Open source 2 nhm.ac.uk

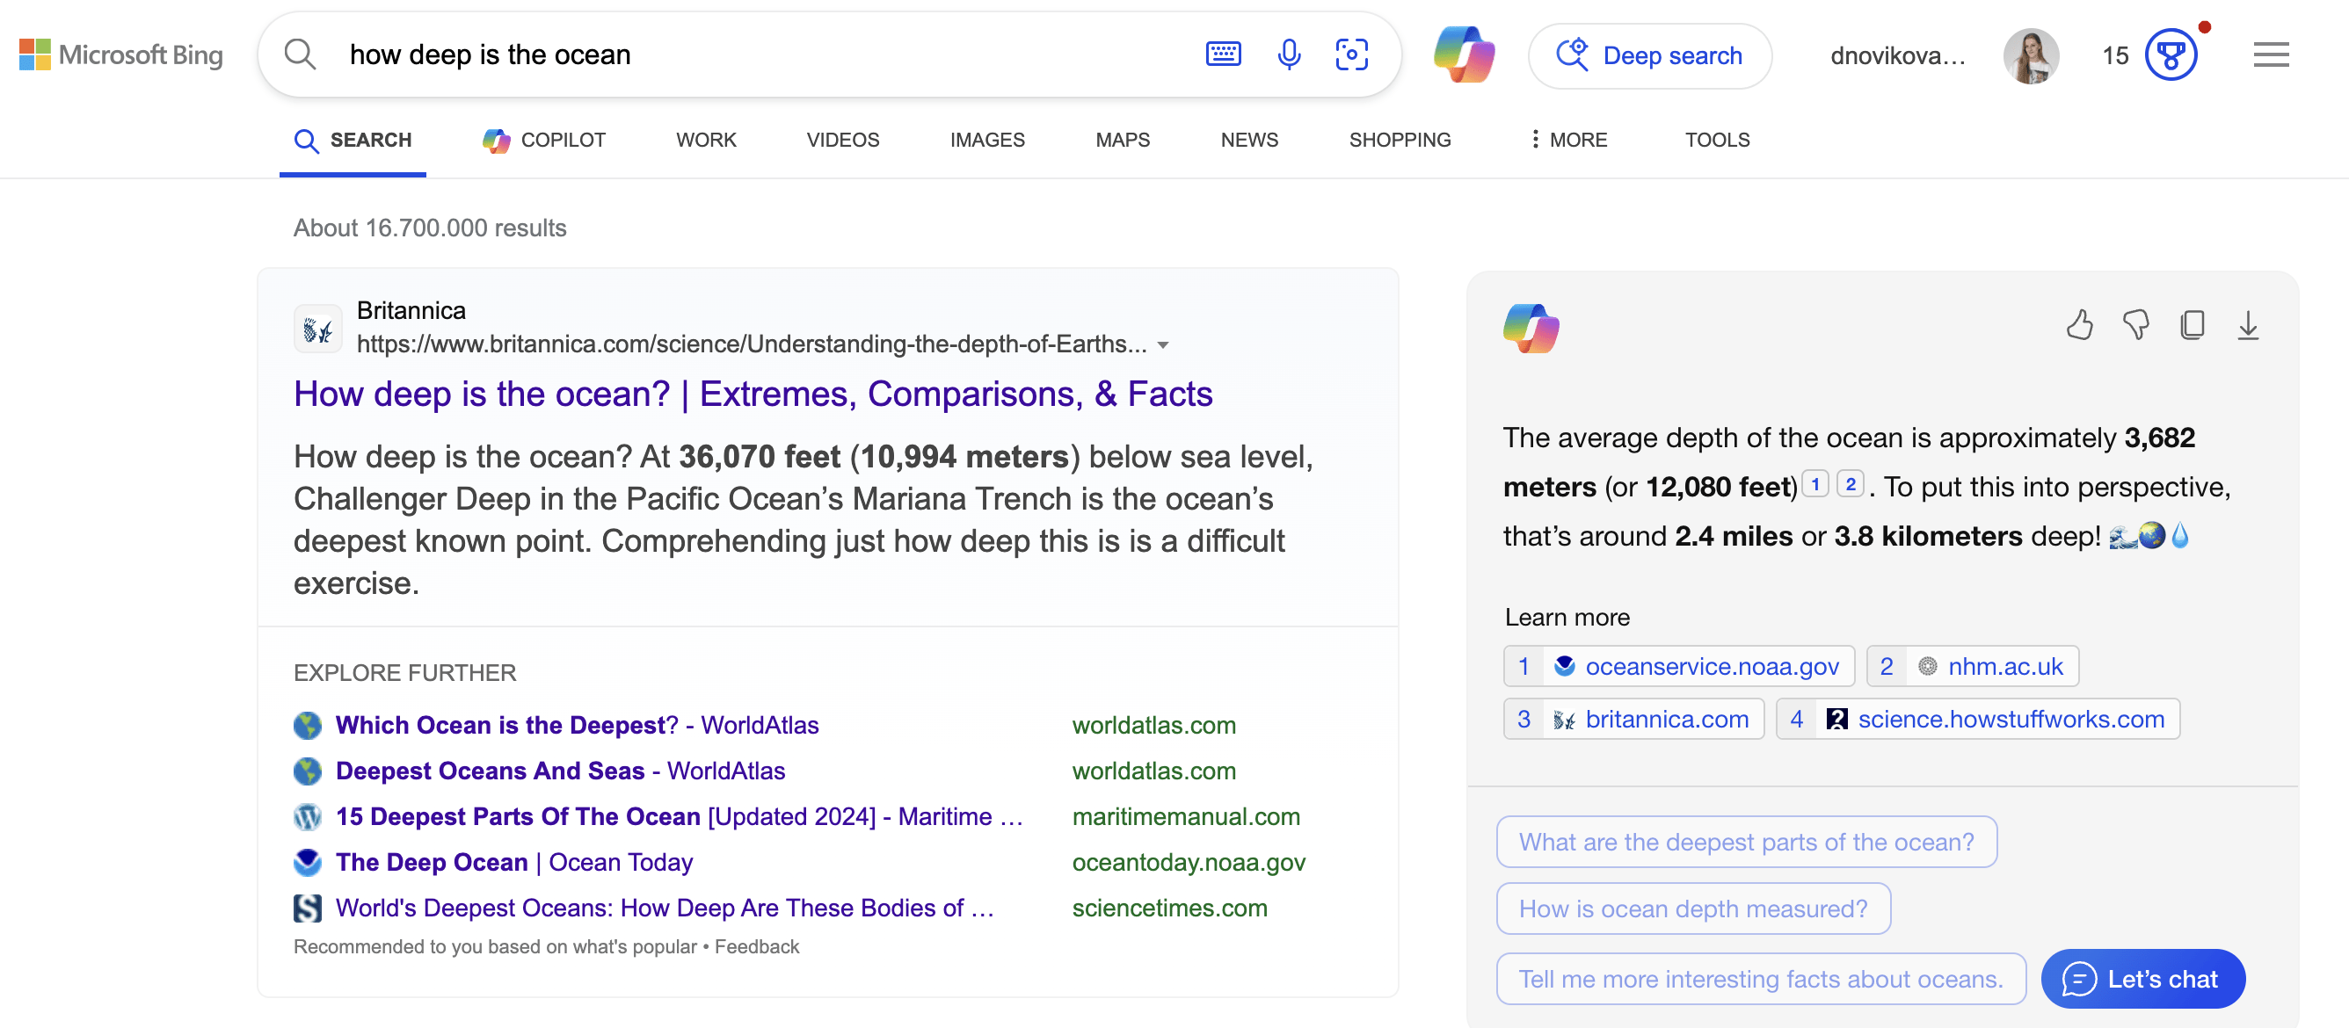pos(1973,666)
